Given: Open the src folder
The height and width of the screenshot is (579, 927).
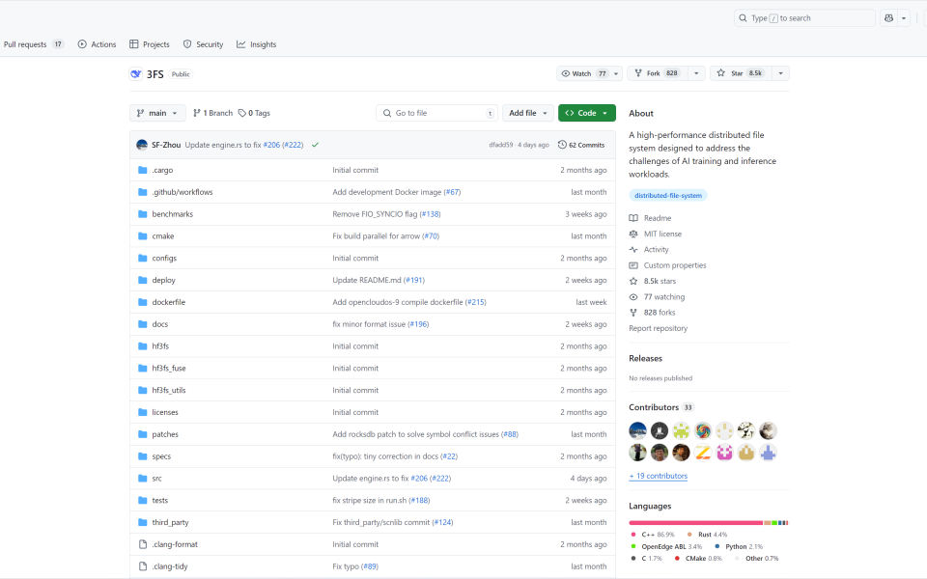Looking at the screenshot, I should [x=156, y=479].
